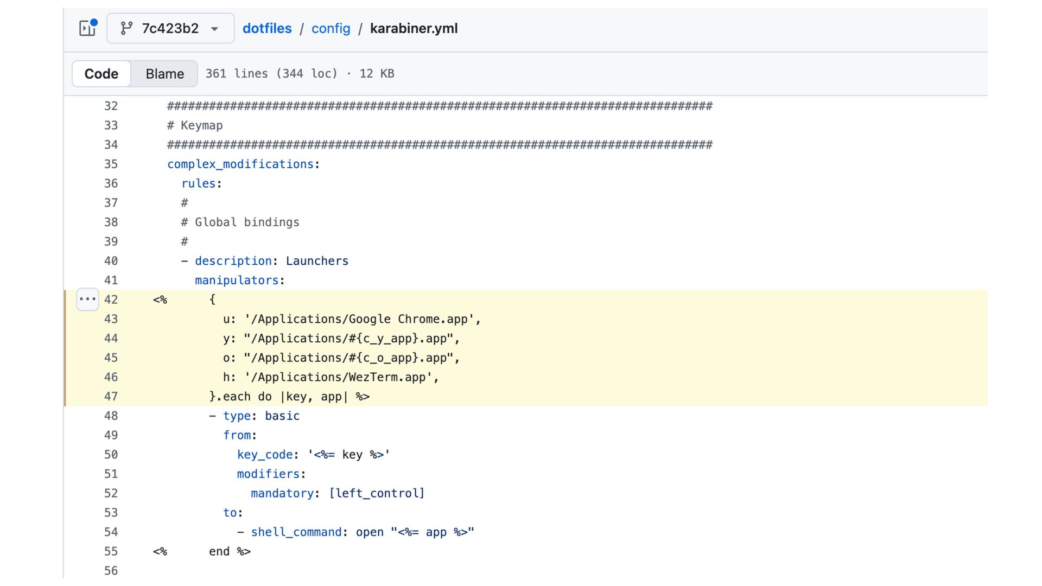This screenshot has width=1042, height=586.
Task: Go to the dotfiles repository link
Action: 266,28
